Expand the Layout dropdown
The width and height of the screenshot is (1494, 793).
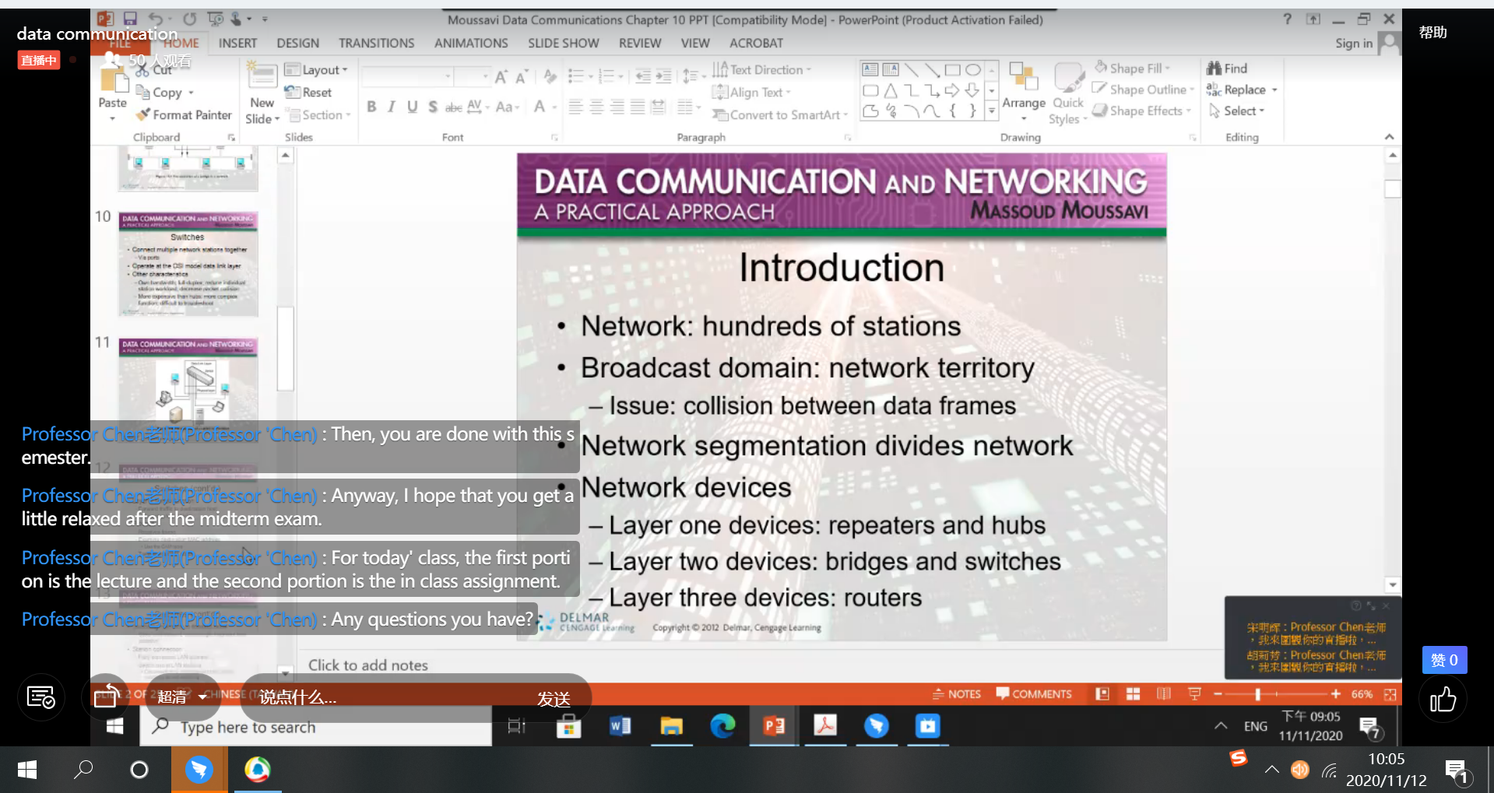[x=315, y=70]
